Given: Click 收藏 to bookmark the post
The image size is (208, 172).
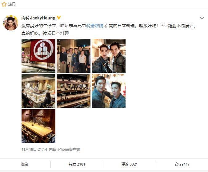Looking at the screenshot, I should (24, 164).
